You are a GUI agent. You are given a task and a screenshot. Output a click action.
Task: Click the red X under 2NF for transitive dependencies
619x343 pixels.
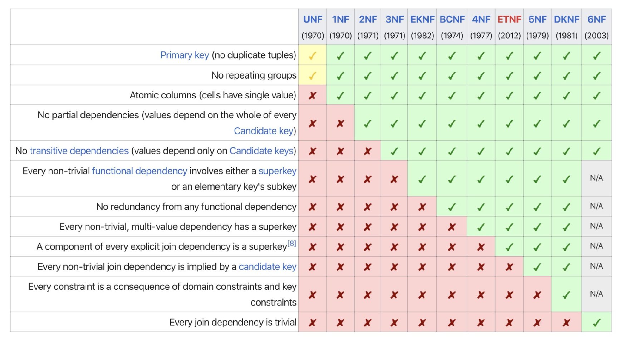(x=367, y=151)
